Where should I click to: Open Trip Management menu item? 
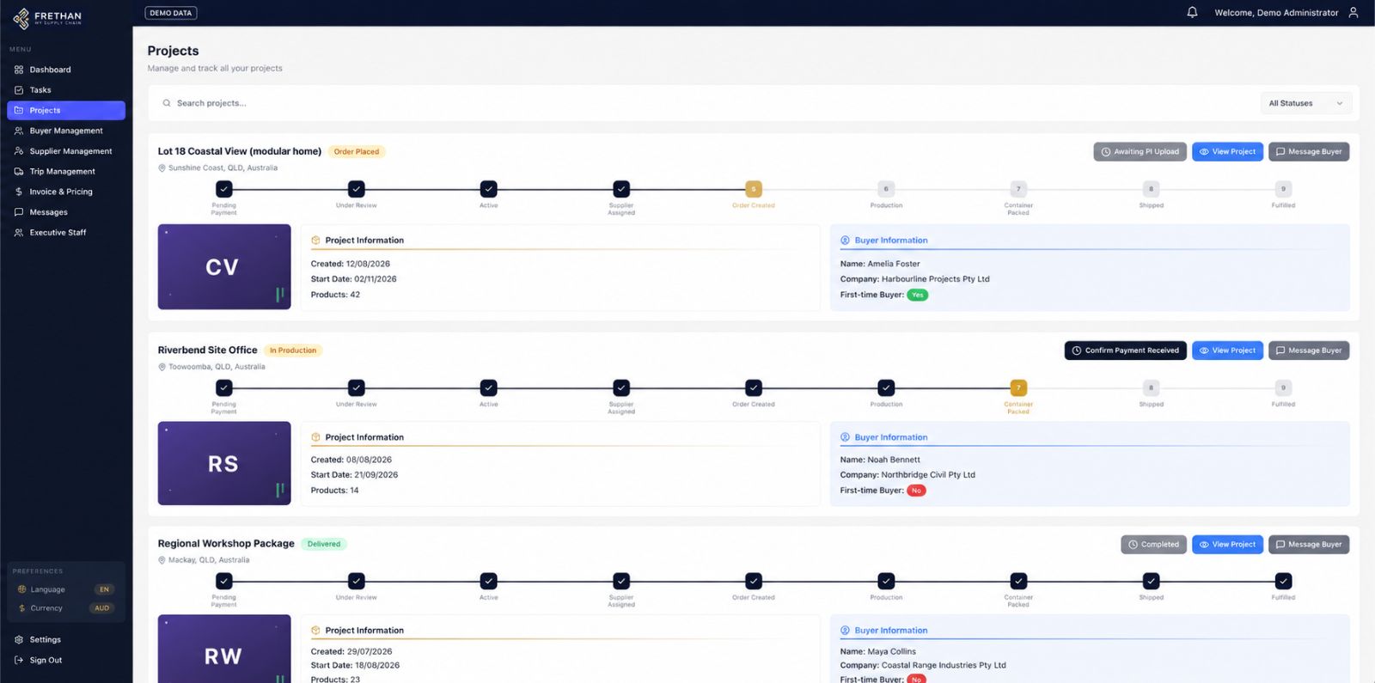(66, 172)
